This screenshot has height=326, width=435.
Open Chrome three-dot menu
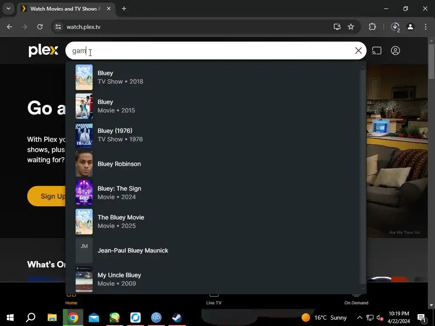[426, 27]
